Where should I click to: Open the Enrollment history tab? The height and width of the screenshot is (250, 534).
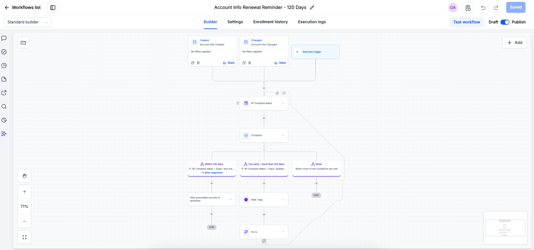pos(270,22)
